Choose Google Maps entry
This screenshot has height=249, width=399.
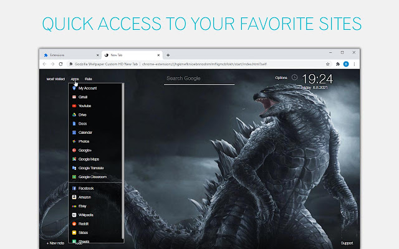tap(89, 159)
